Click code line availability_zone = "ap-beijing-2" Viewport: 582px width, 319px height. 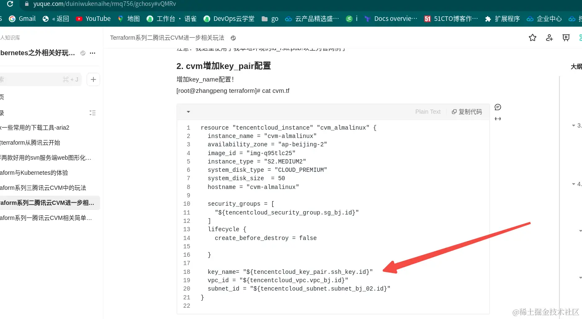(x=267, y=145)
